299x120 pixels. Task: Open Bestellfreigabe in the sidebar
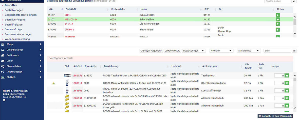[x=13, y=25]
